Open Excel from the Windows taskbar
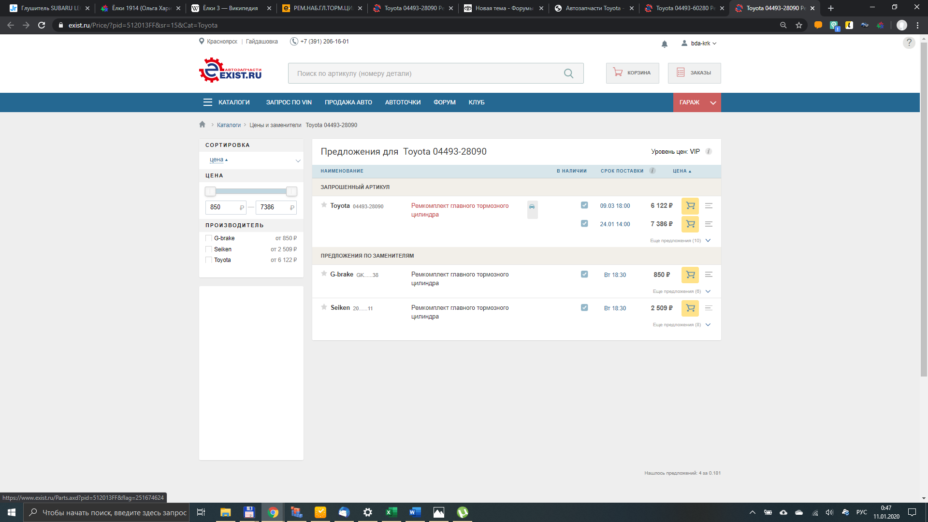The height and width of the screenshot is (522, 928). tap(391, 512)
